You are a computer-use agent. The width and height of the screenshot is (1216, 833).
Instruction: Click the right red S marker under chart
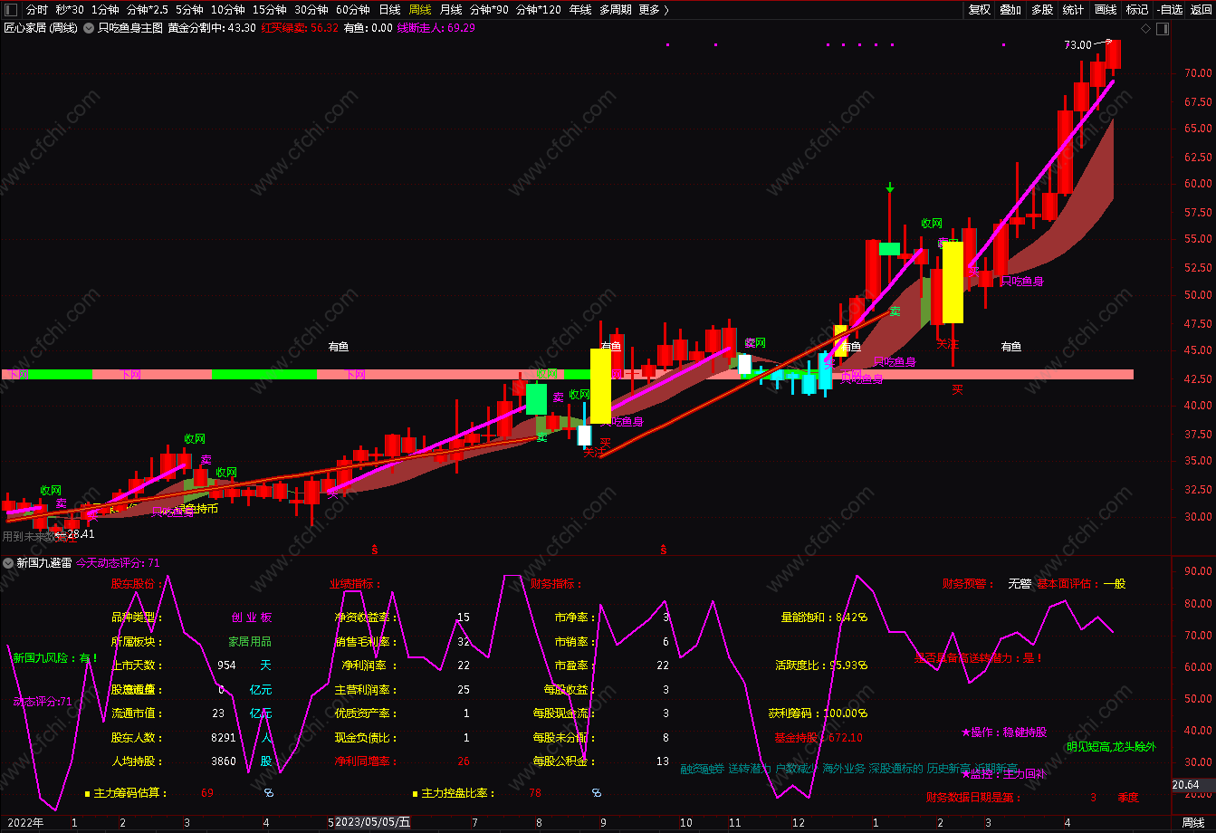pyautogui.click(x=663, y=549)
